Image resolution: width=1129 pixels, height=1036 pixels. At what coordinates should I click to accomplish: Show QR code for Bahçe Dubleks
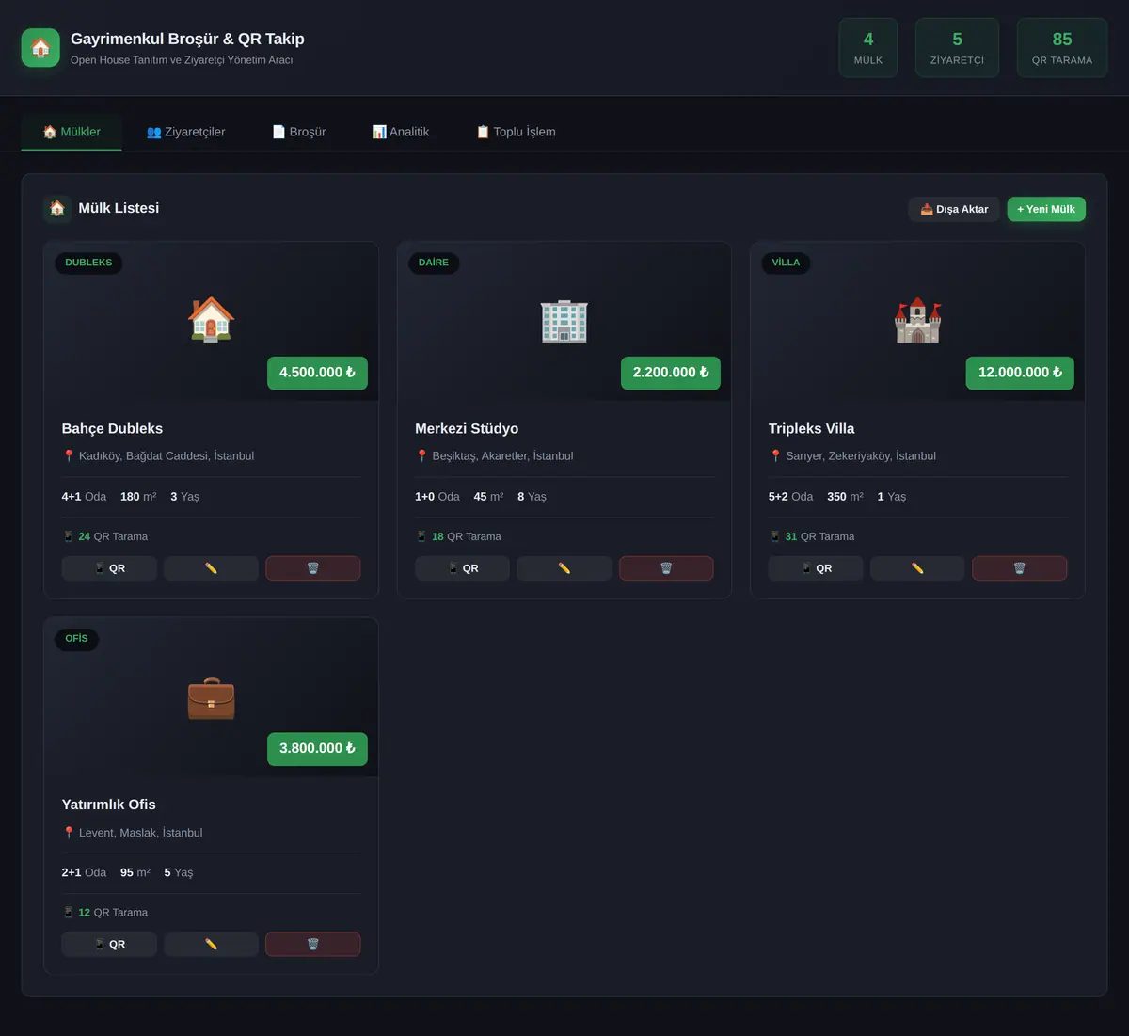(109, 568)
